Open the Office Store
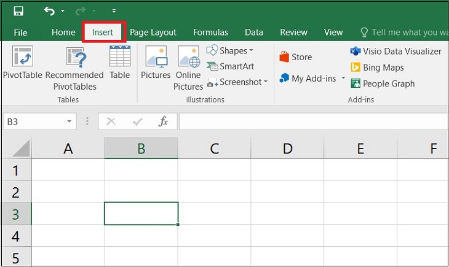Viewport: 449px width, 267px height. coord(295,57)
